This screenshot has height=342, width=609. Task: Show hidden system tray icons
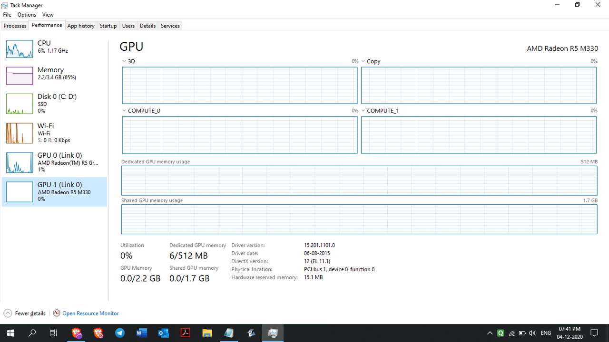pos(490,333)
